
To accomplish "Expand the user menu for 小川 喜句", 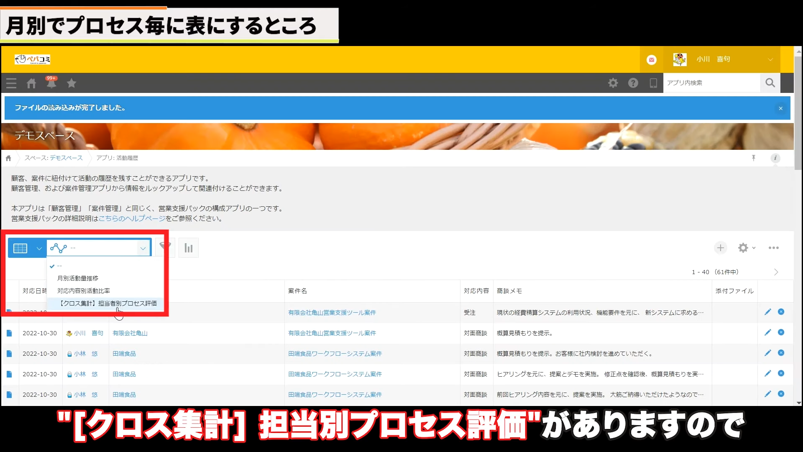I will tap(770, 59).
